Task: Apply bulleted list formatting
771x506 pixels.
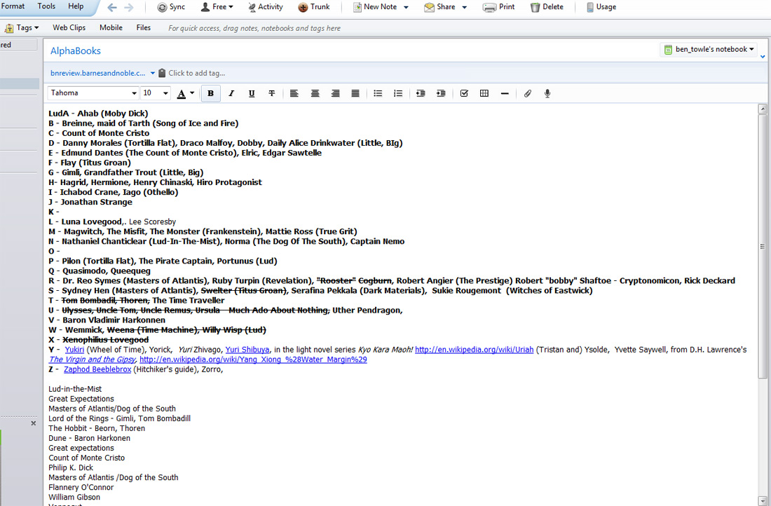Action: 378,93
